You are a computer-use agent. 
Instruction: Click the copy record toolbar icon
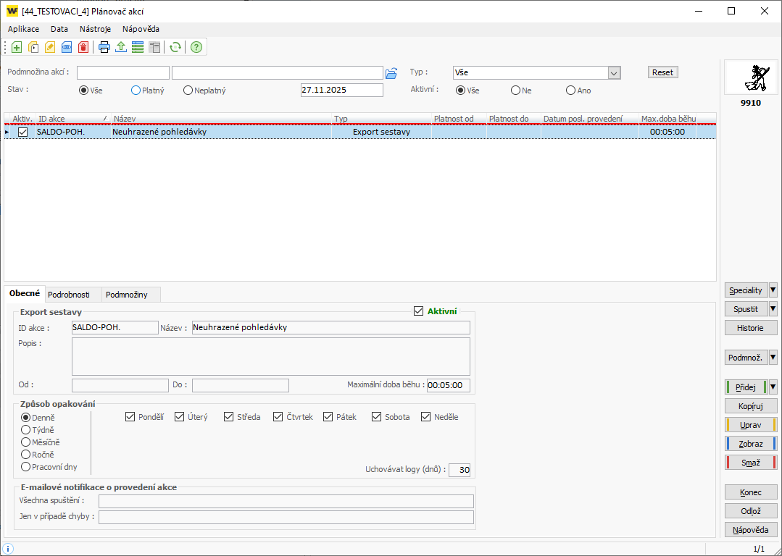[x=33, y=48]
